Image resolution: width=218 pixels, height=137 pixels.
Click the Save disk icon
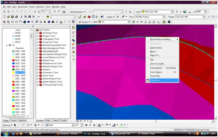click(12, 17)
